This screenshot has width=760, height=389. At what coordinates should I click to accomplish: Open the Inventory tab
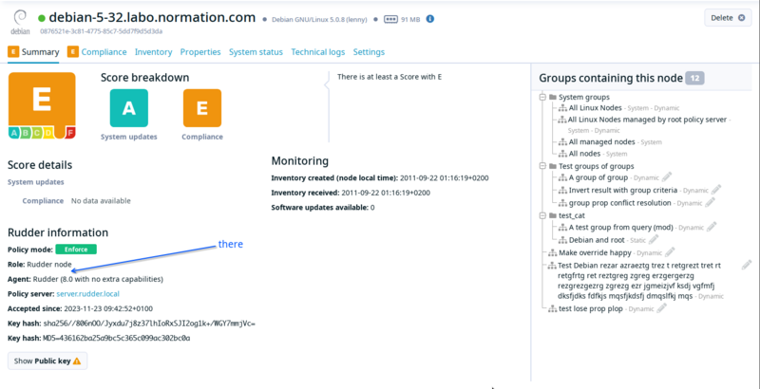click(x=153, y=52)
